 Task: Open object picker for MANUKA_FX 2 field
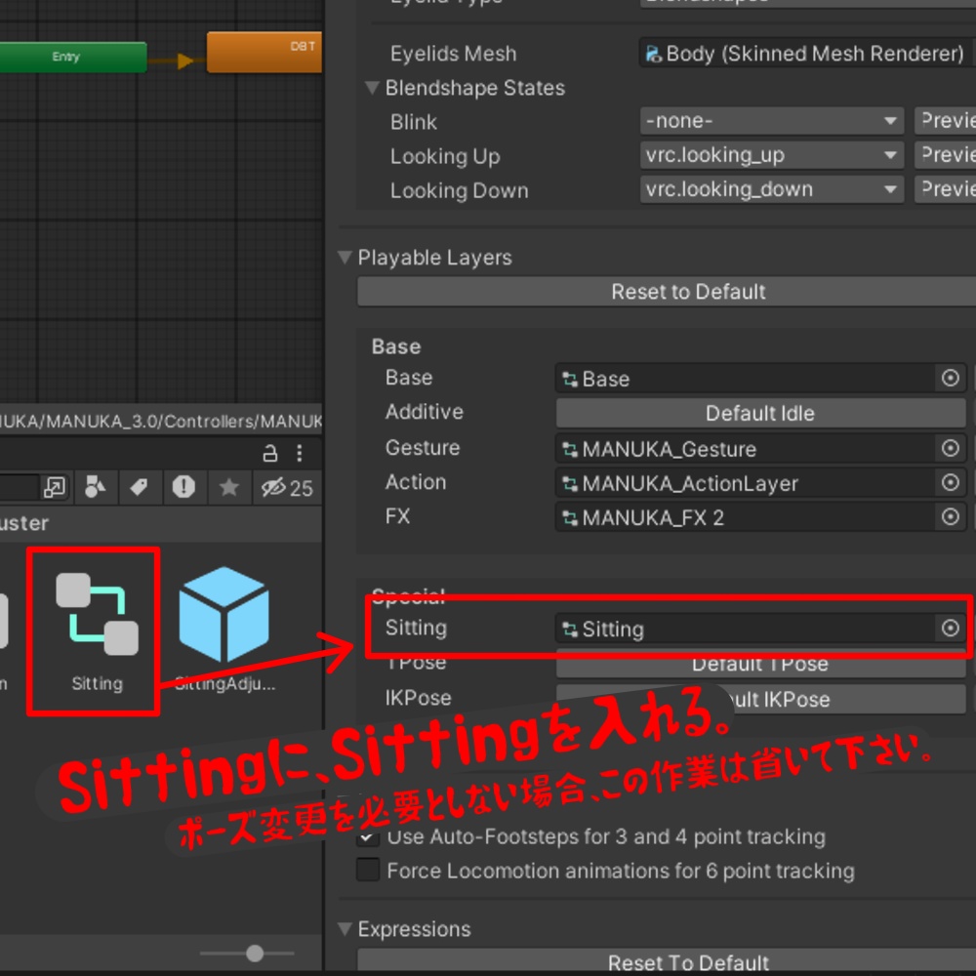point(950,516)
